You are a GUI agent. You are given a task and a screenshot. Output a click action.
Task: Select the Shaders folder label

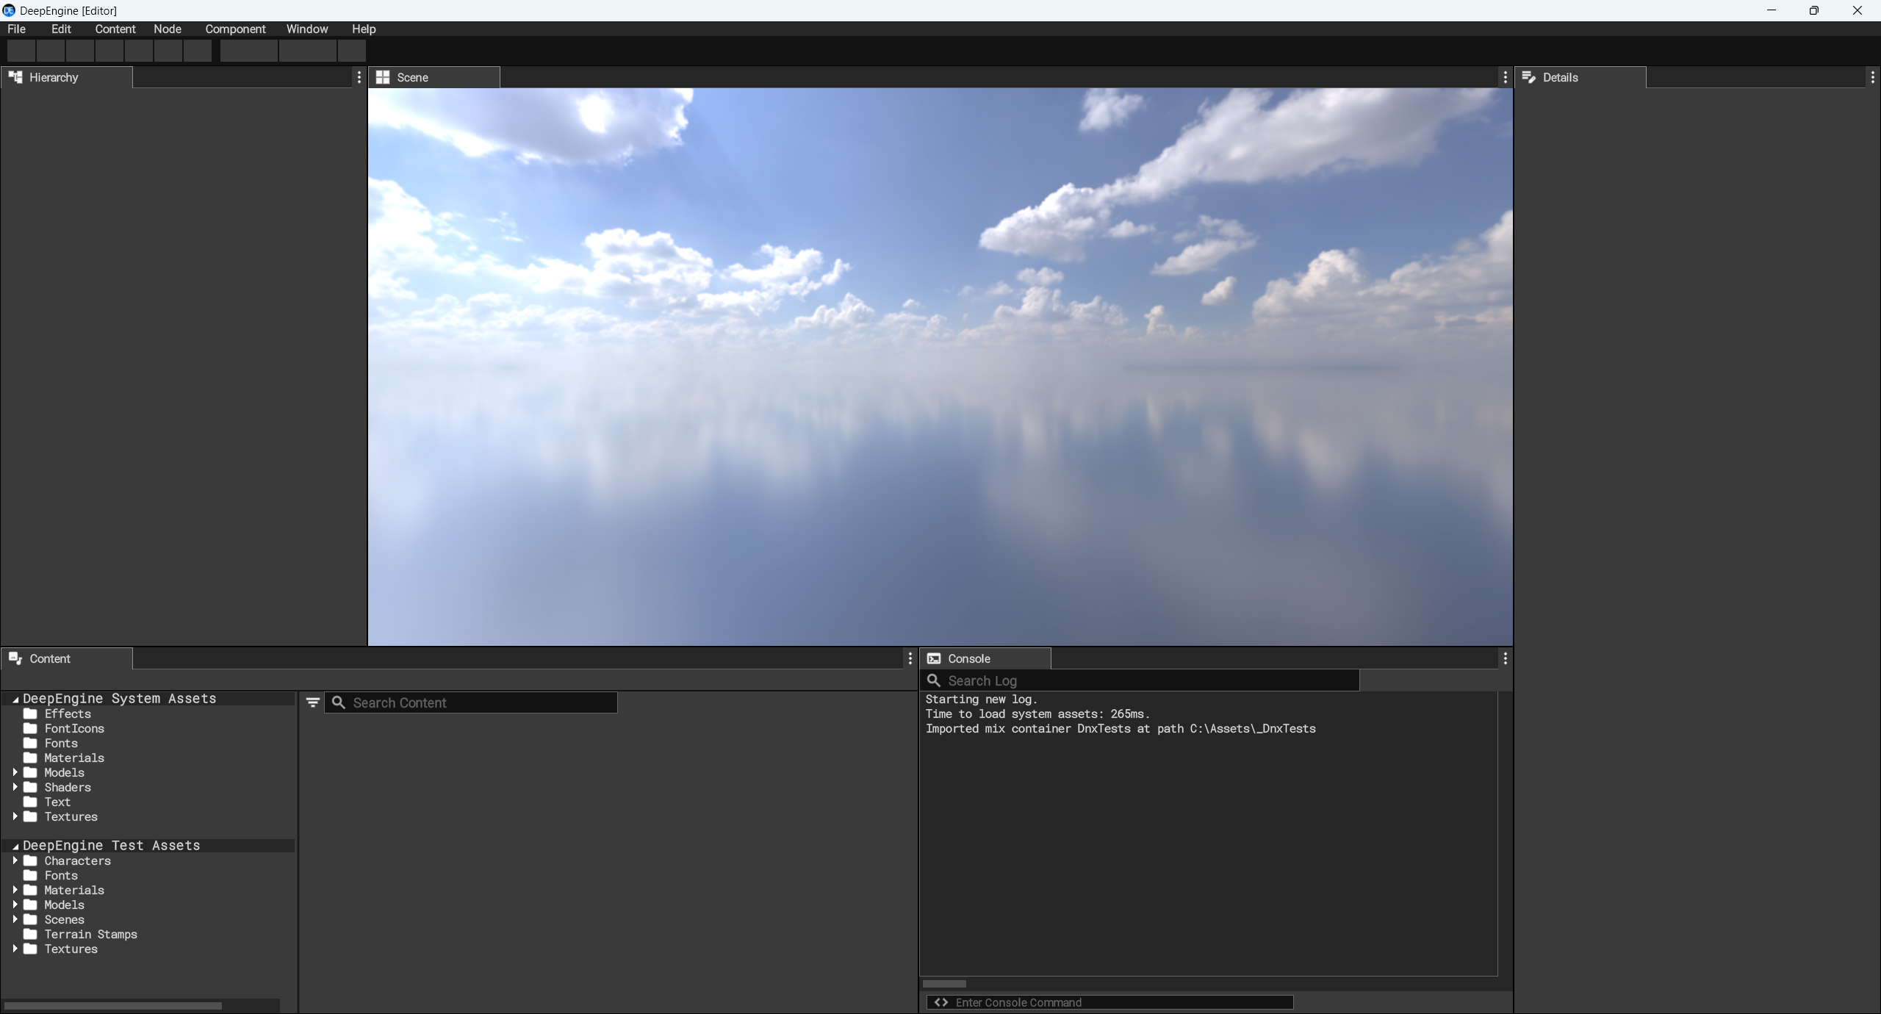click(68, 787)
